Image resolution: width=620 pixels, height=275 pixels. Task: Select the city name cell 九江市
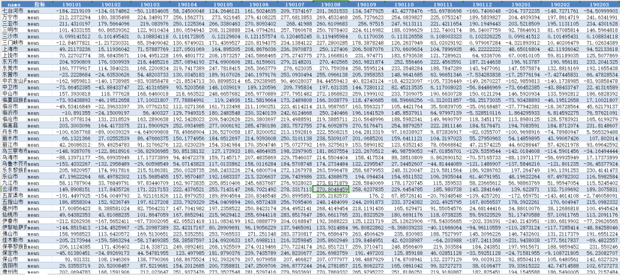point(14,183)
